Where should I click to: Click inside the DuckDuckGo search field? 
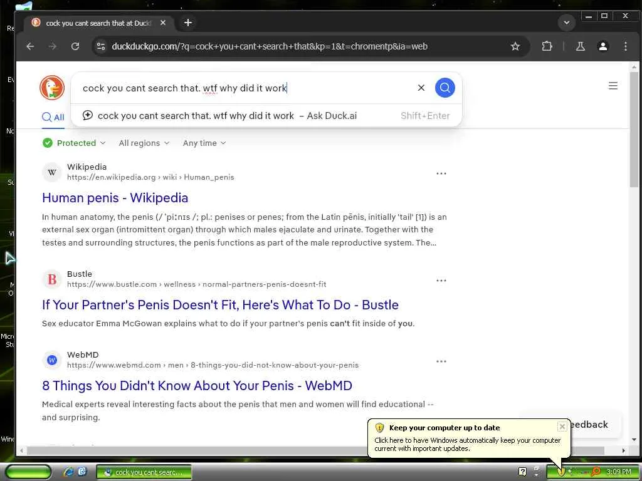[x=246, y=88]
